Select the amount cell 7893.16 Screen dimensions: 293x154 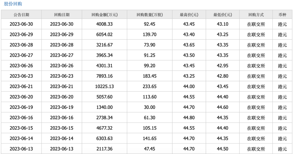click(x=104, y=76)
